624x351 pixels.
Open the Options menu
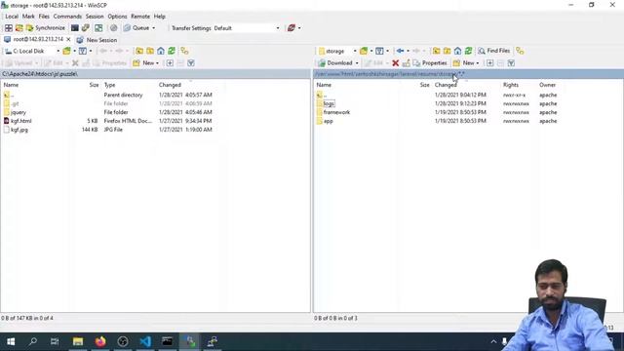pyautogui.click(x=117, y=17)
